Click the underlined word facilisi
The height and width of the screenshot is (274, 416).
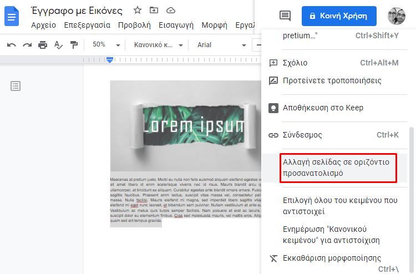[141, 200]
